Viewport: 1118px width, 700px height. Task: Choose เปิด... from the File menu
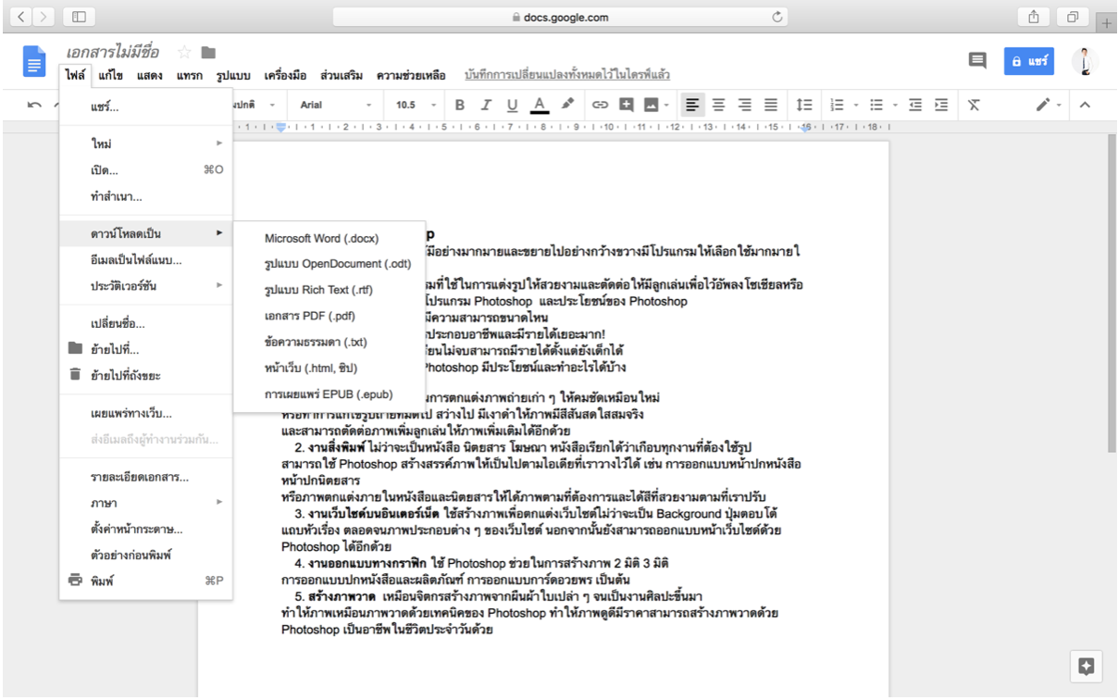(x=145, y=170)
